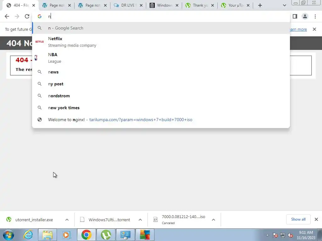Open uTorrent from the taskbar

(106, 235)
